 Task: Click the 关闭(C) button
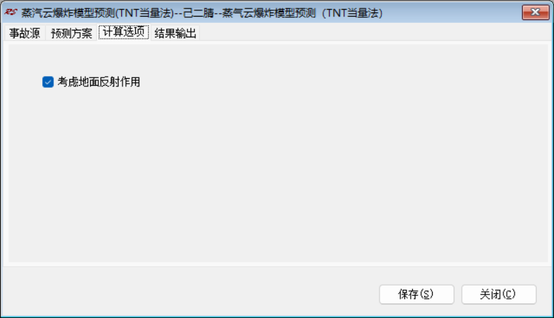tap(499, 294)
